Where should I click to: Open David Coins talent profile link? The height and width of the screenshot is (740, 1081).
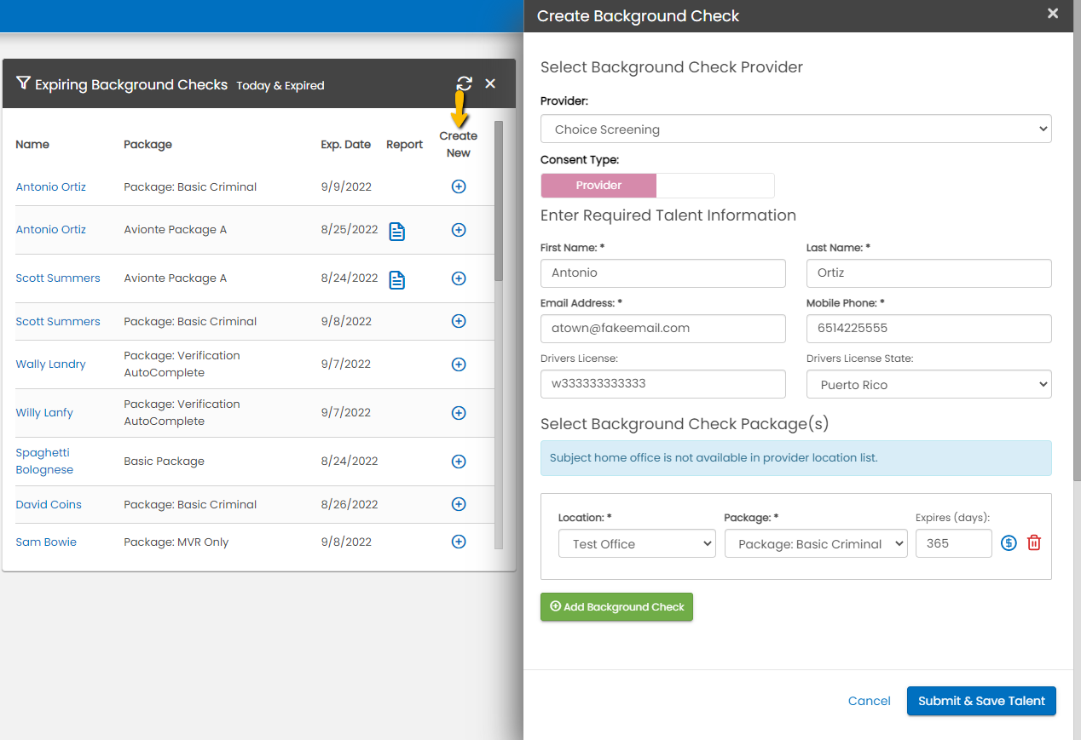pyautogui.click(x=49, y=505)
